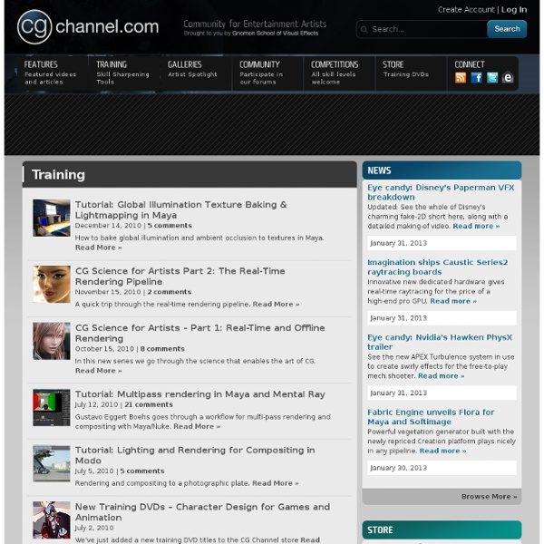Click Read More on the Modo compositing tutorial
Screen dimensions: 544x544
tap(276, 483)
